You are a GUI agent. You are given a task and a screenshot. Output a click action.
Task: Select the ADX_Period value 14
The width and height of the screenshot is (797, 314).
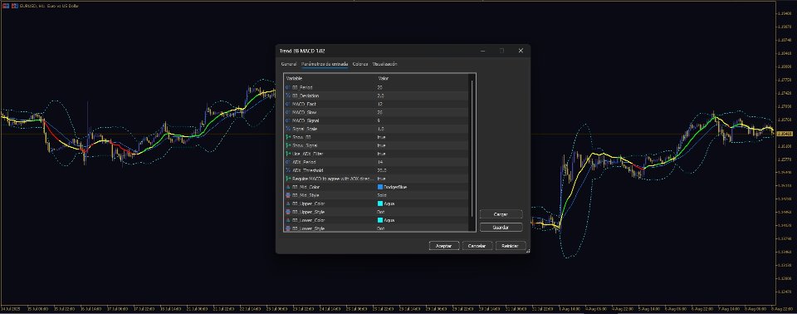tap(379, 162)
